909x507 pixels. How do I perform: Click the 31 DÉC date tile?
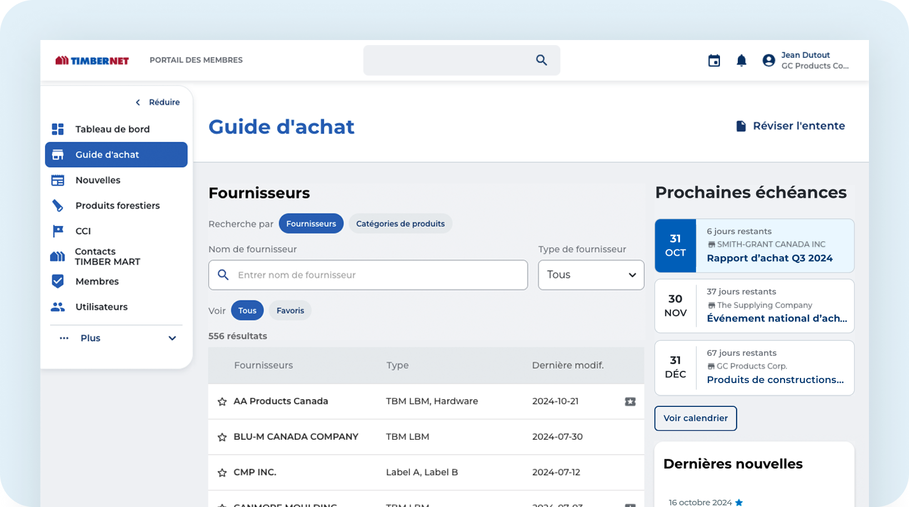click(x=675, y=367)
